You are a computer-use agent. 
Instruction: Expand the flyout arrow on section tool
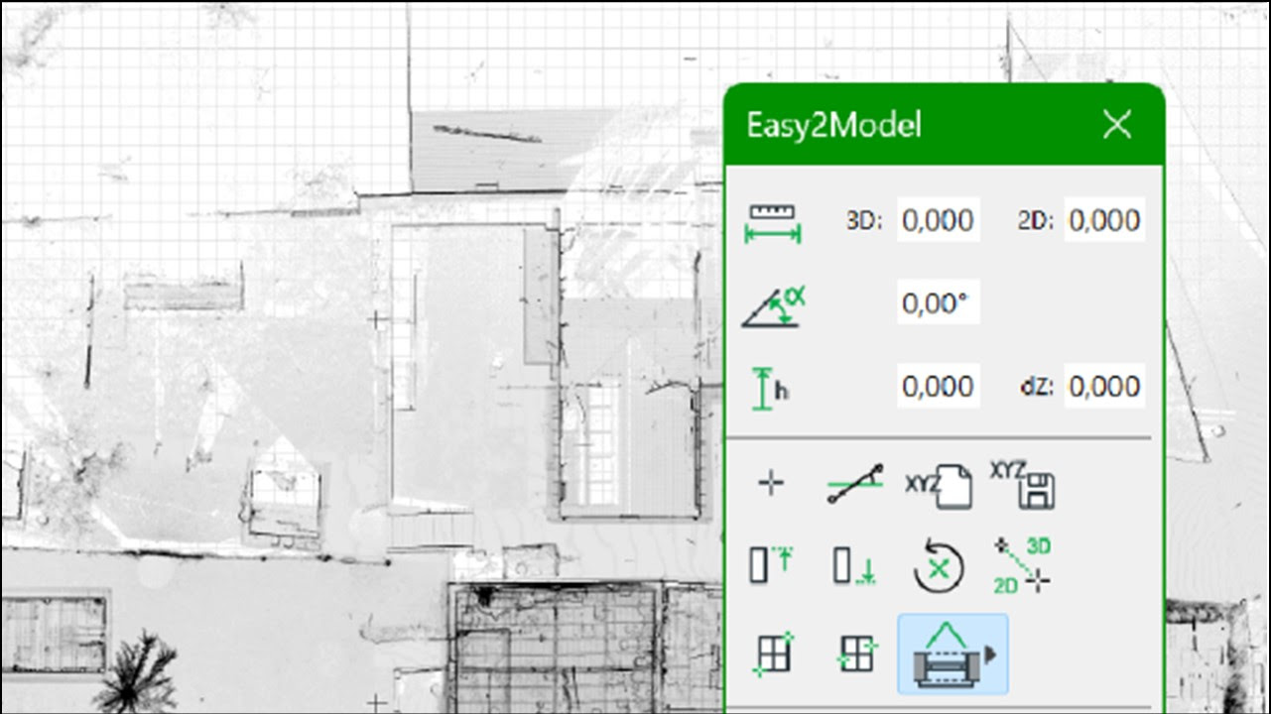(989, 654)
